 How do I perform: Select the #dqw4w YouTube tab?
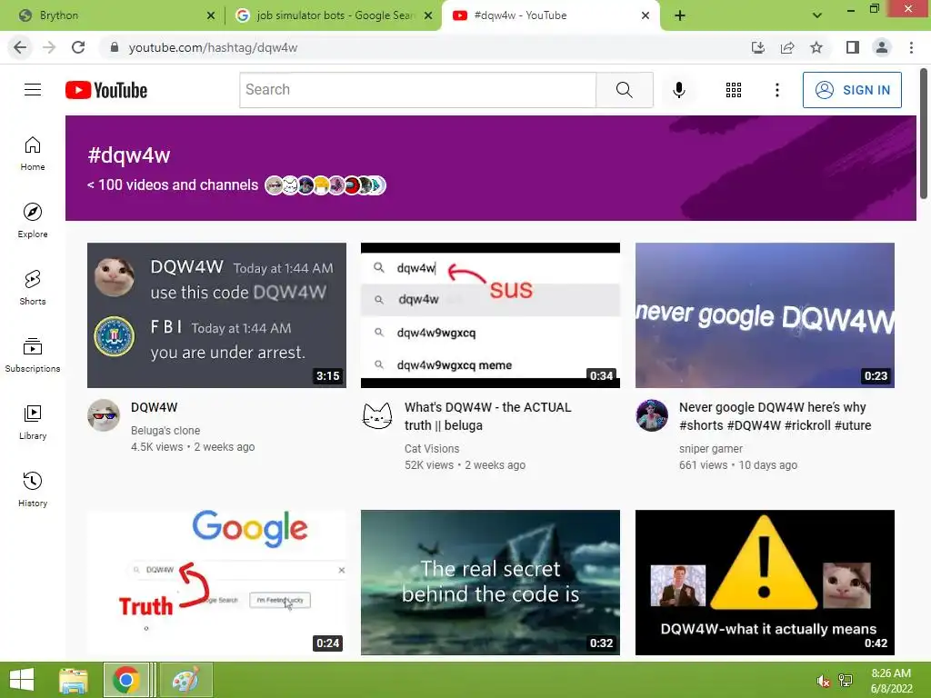[549, 15]
